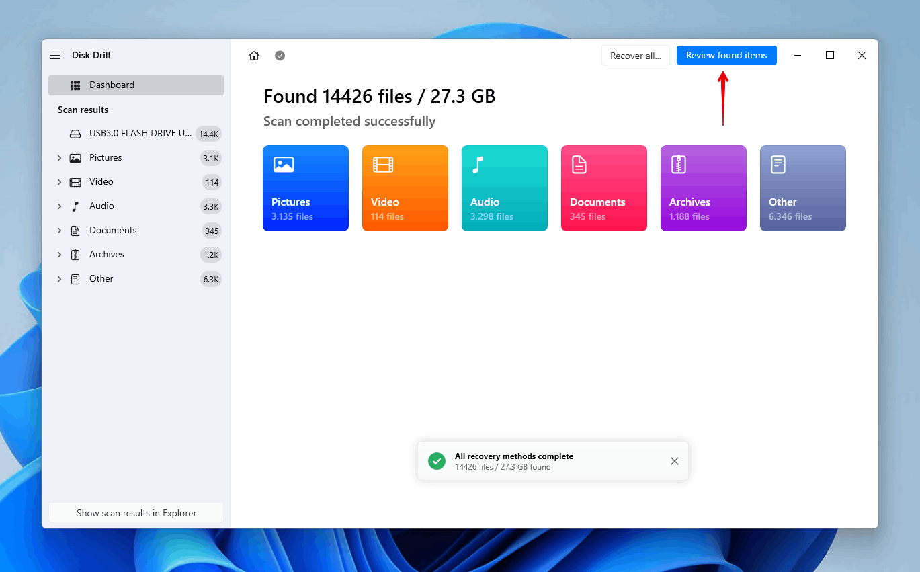Viewport: 920px width, 572px height.
Task: Select Documents in scan results
Action: 136,231
